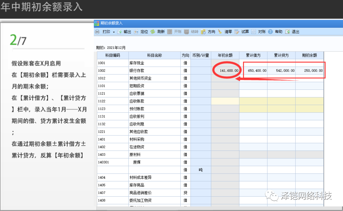This screenshot has width=343, height=211.
Task: Select the 应收账款 row name cell
Action: (x=154, y=101)
